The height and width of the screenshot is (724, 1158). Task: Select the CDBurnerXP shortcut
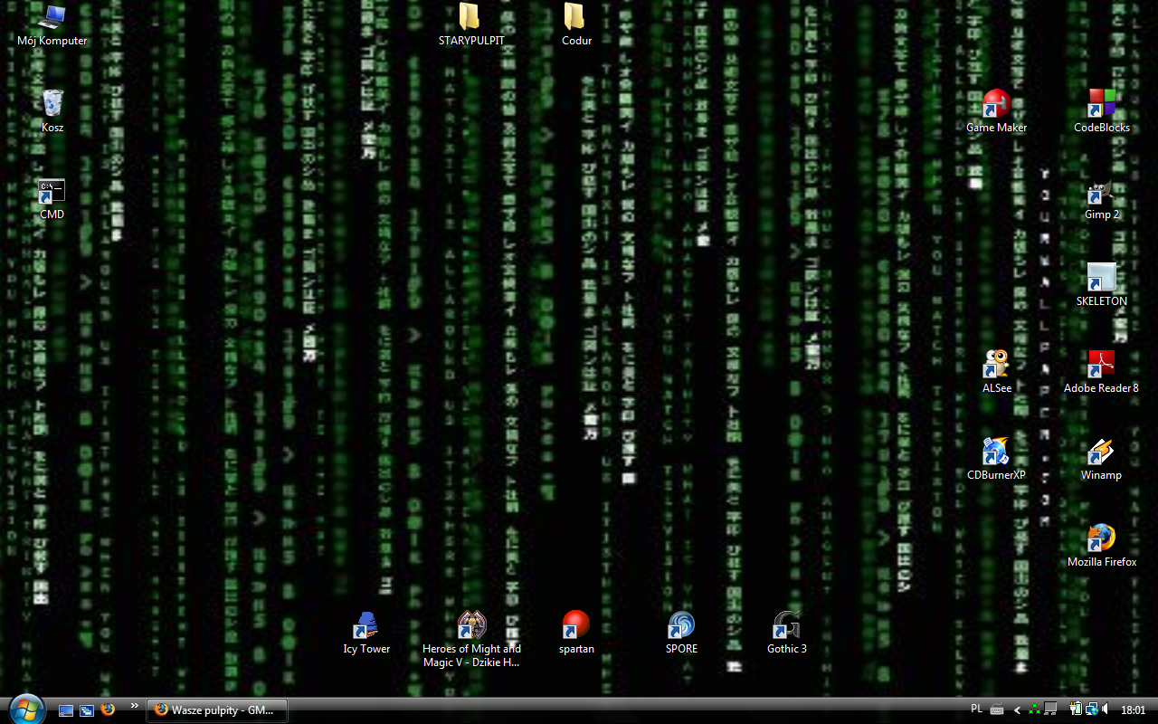tap(995, 452)
